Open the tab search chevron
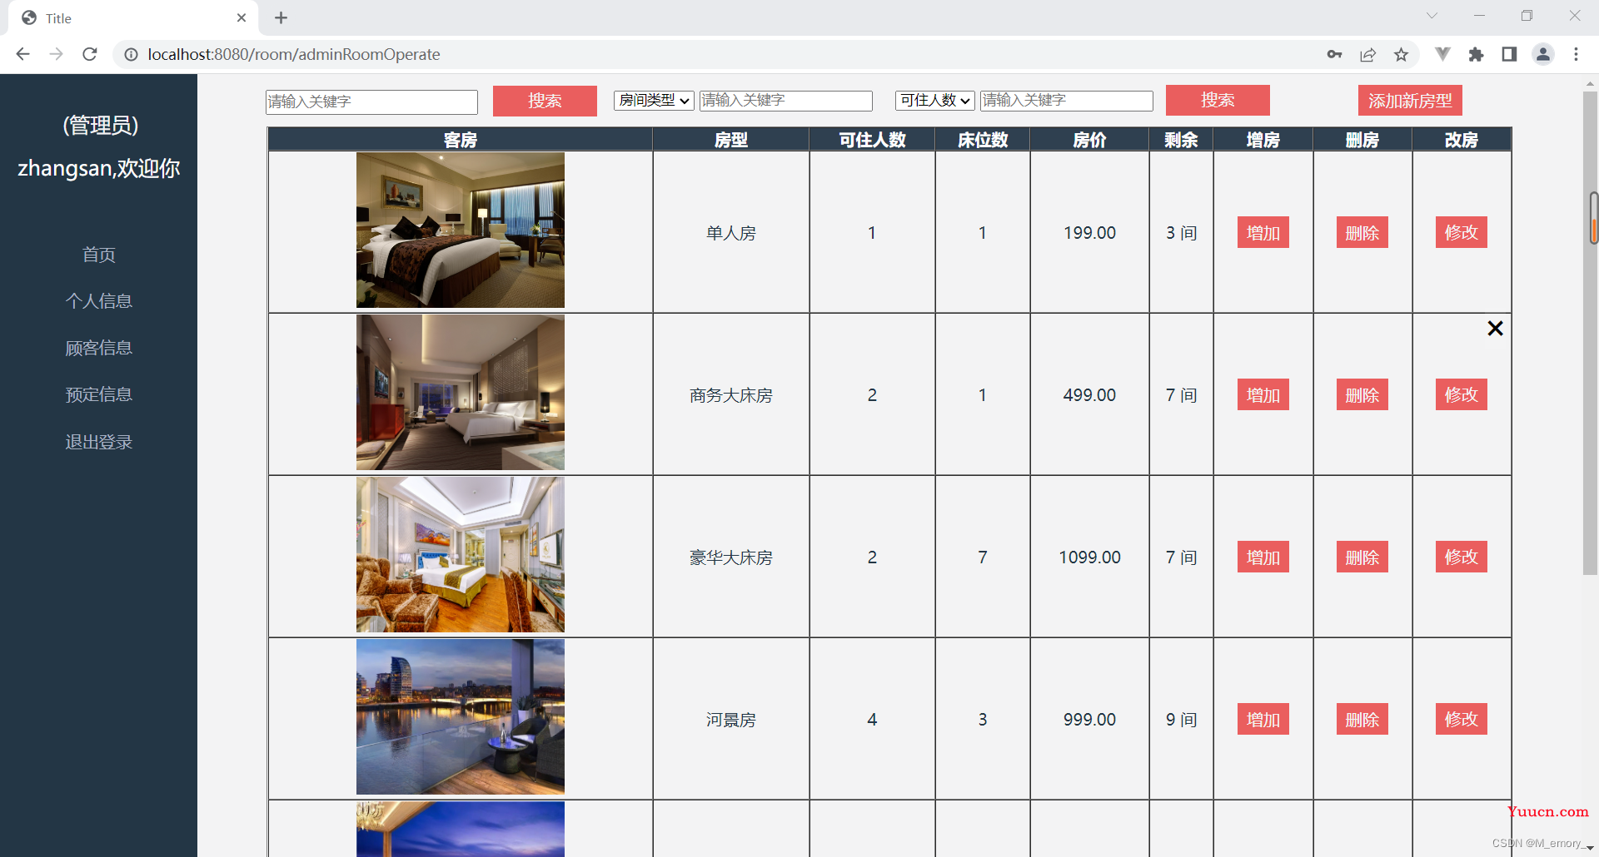The width and height of the screenshot is (1599, 857). pyautogui.click(x=1432, y=16)
